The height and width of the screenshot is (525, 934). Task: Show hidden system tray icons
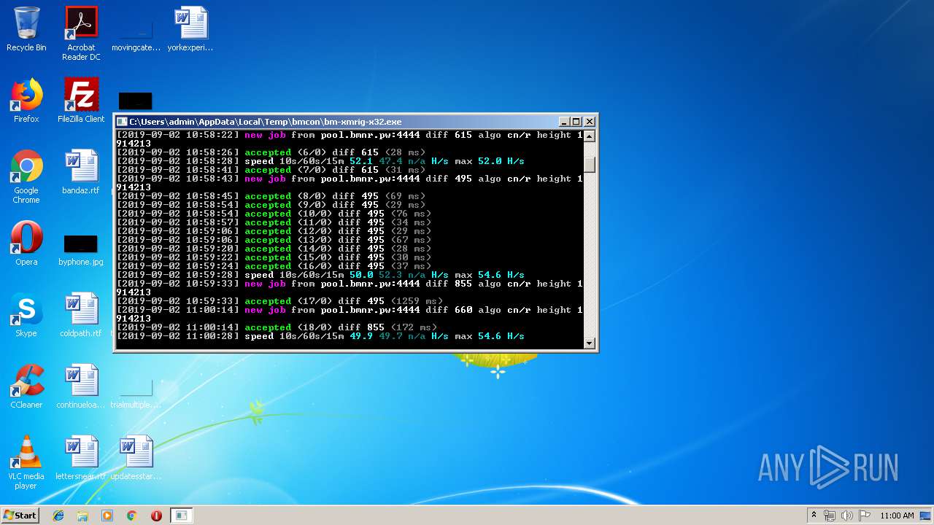[x=814, y=516]
